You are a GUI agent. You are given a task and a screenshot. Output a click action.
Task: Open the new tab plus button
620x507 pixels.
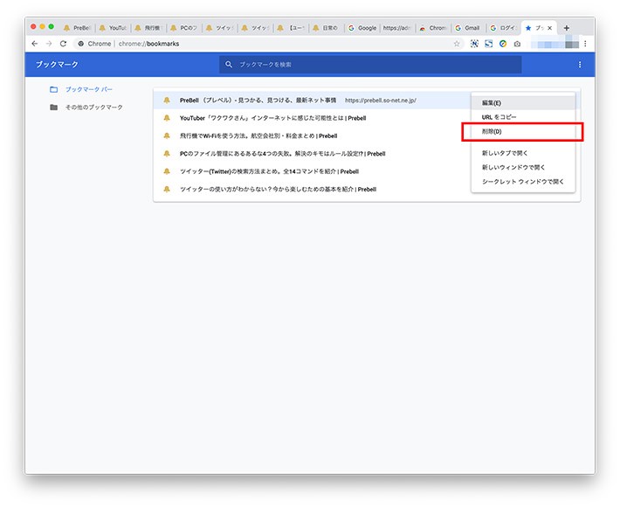click(x=567, y=28)
